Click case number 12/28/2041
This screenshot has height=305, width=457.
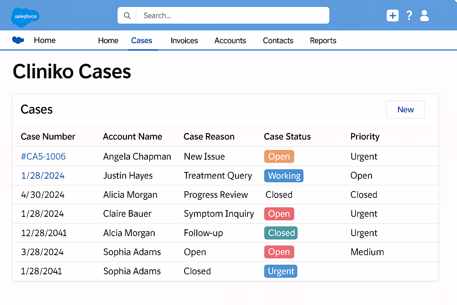tap(44, 233)
